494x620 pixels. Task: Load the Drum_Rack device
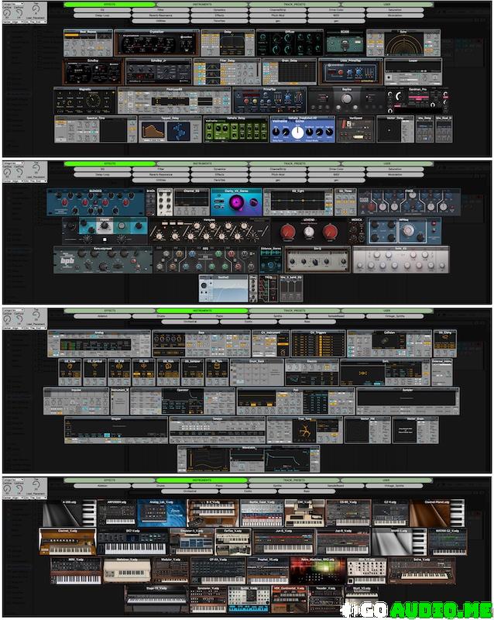[x=257, y=373]
